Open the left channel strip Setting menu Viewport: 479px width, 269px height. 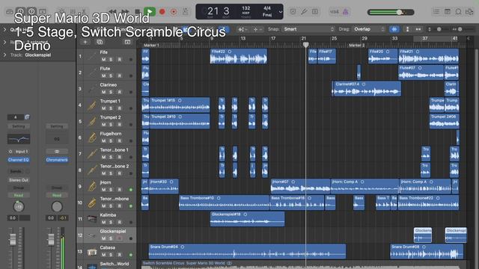(18, 126)
